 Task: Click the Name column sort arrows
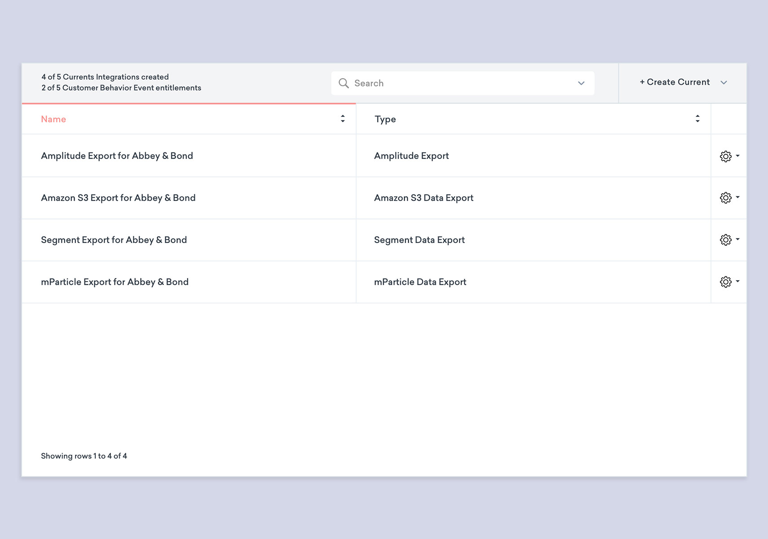[x=343, y=119]
